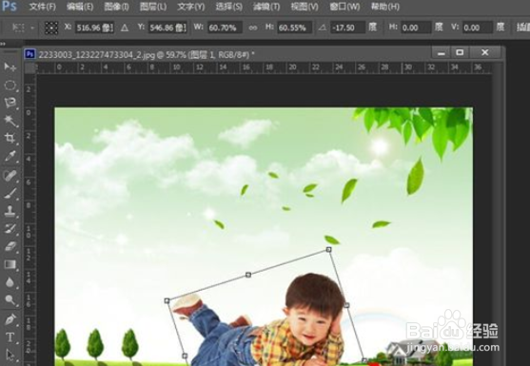Toggle relative positioning triangle between X and Y

pyautogui.click(x=125, y=28)
